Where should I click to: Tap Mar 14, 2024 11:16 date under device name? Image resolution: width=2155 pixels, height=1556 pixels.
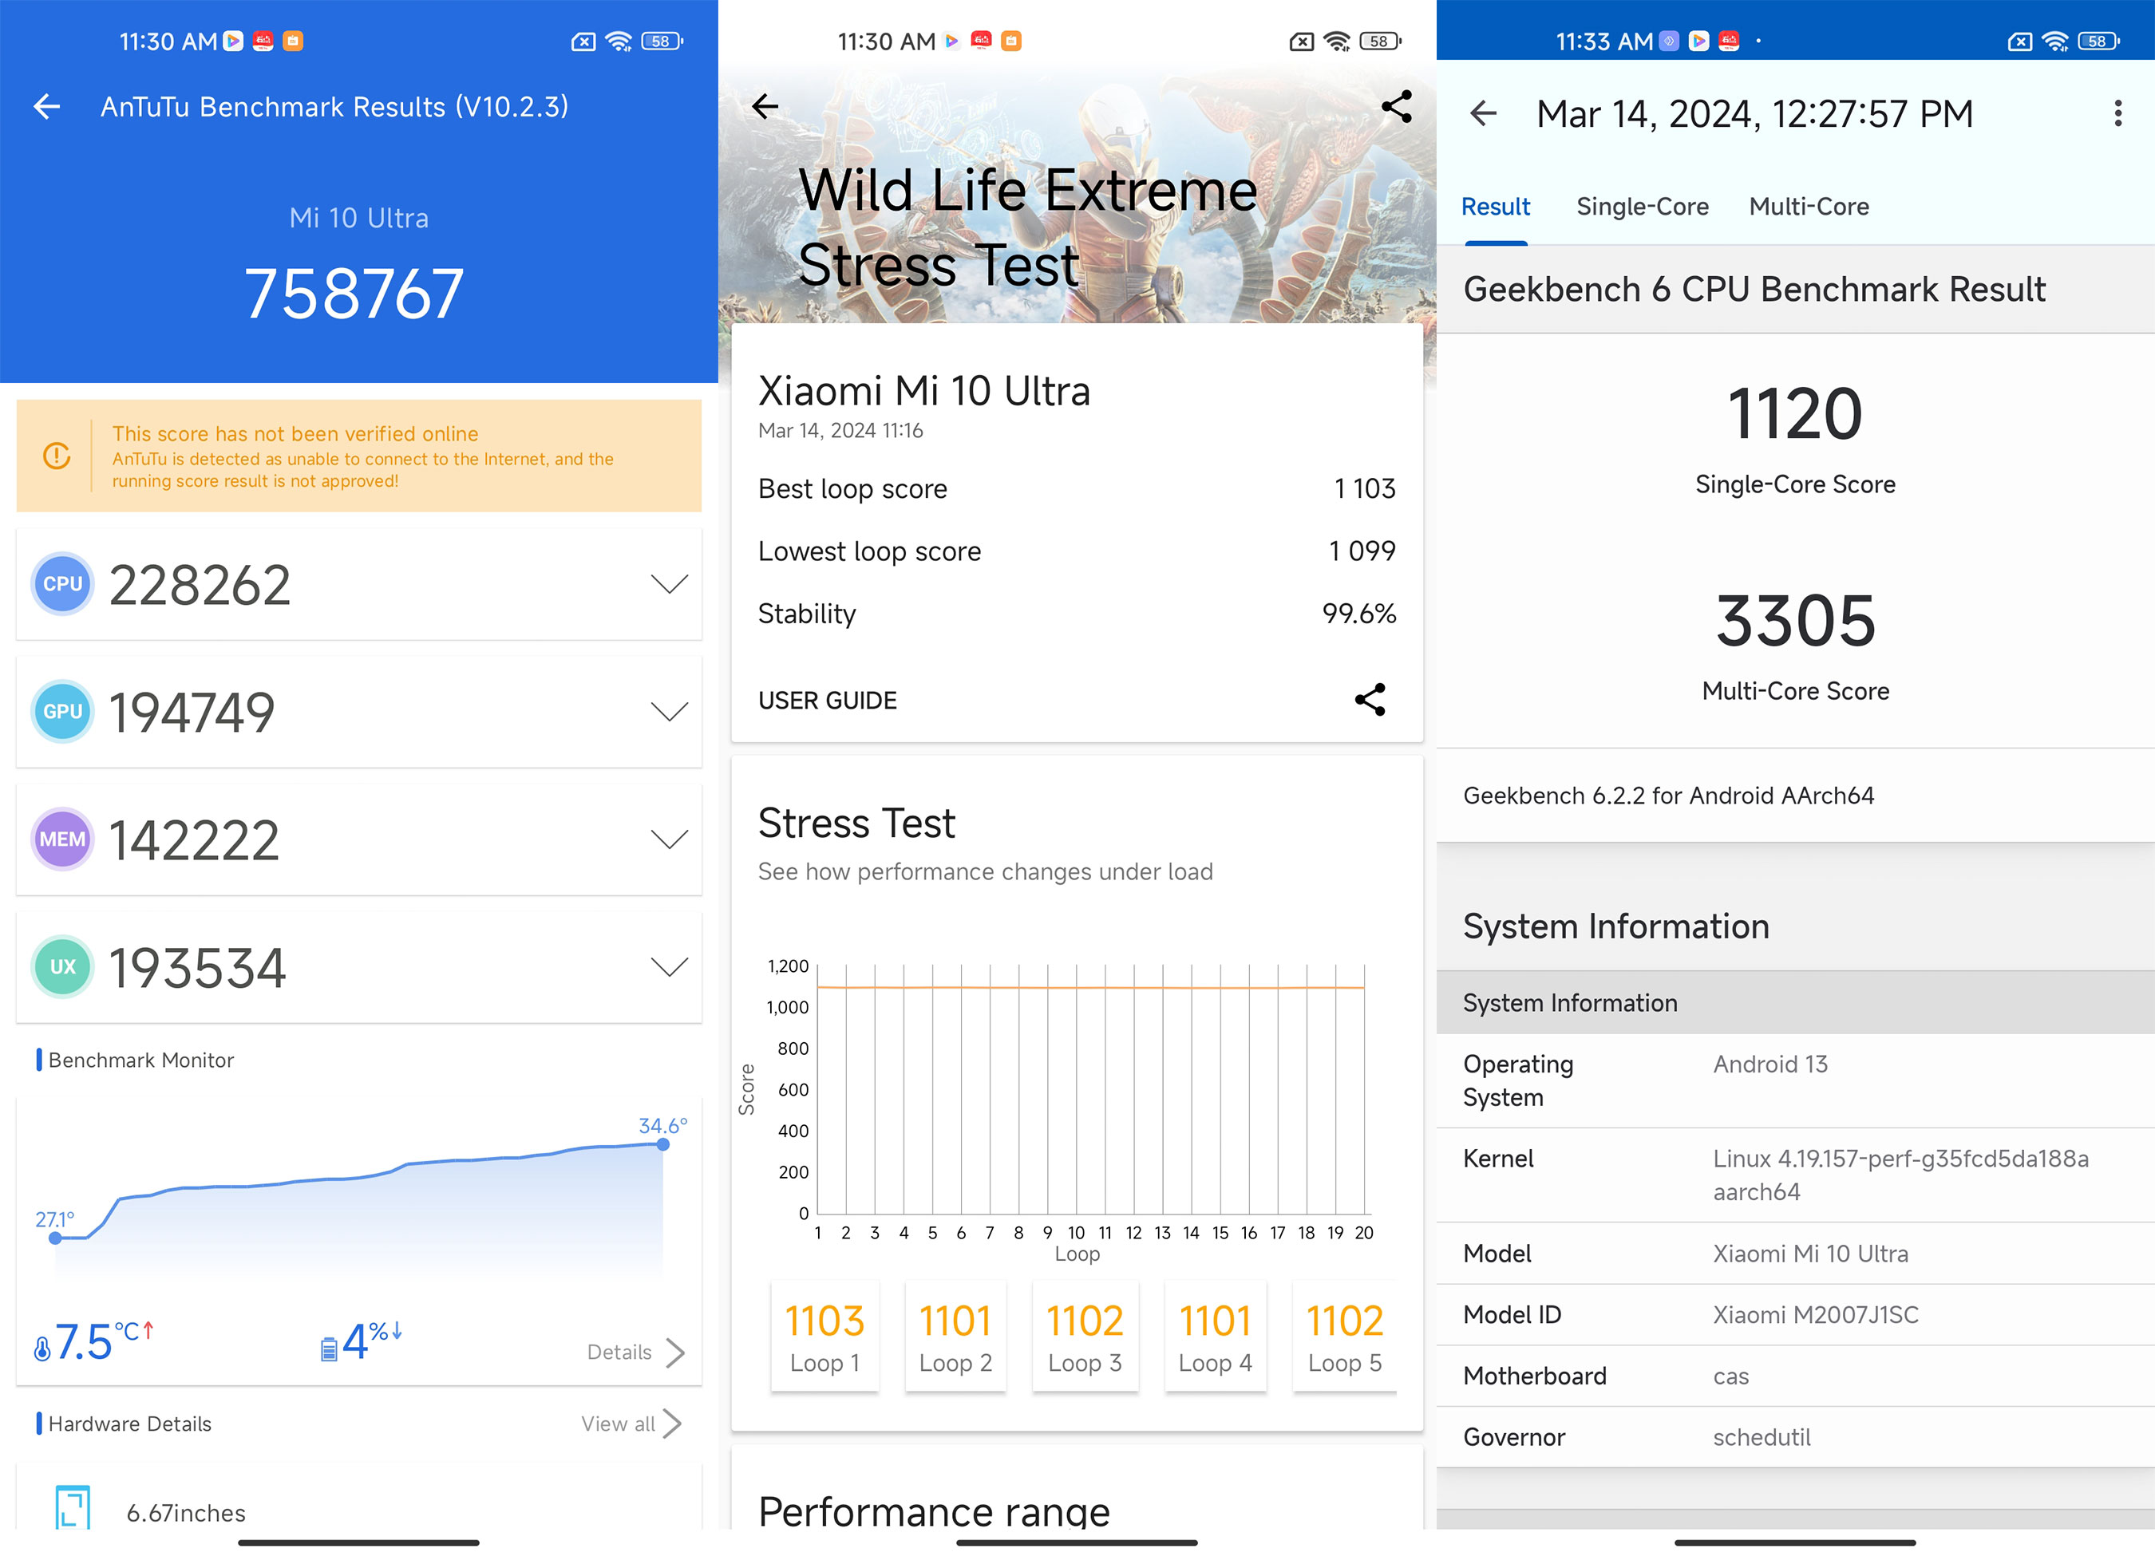point(840,431)
